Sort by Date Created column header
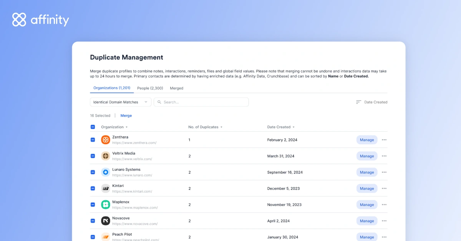 point(281,127)
